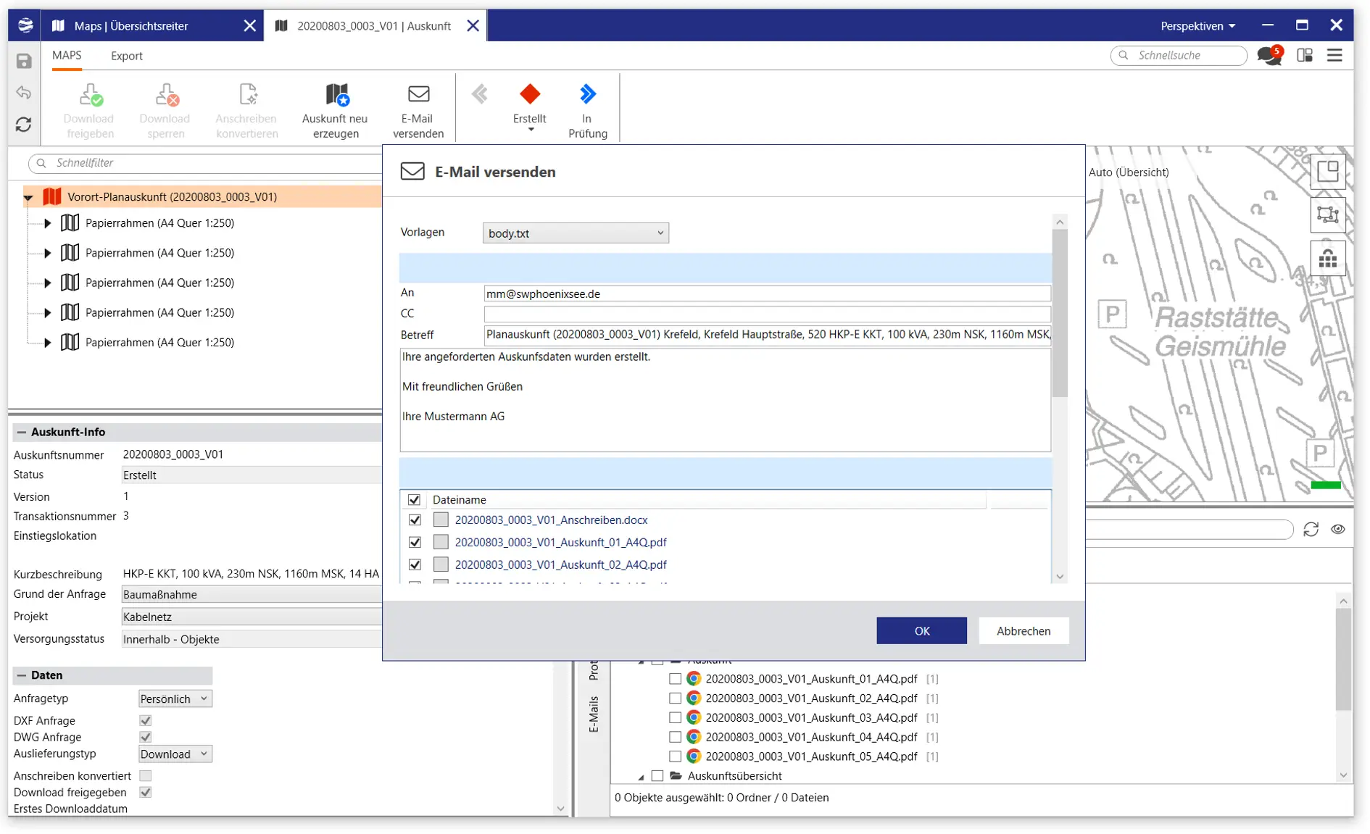Disable the DXF Anfrage checkbox
The height and width of the screenshot is (834, 1370).
pyautogui.click(x=145, y=720)
